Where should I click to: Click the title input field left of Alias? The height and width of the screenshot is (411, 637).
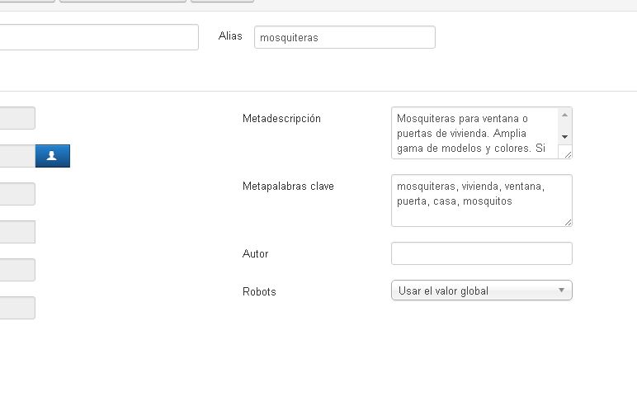(x=99, y=37)
